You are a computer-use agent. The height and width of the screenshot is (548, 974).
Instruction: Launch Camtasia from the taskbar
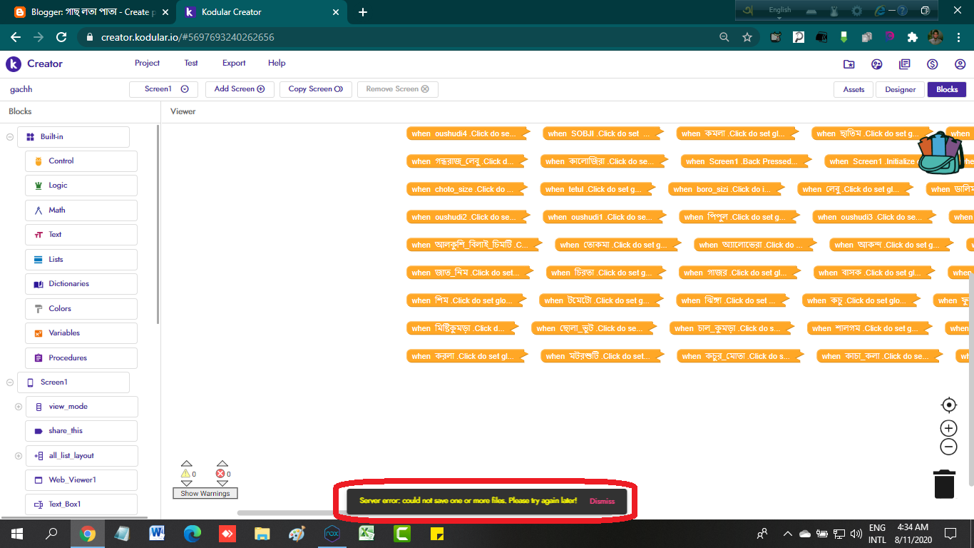point(401,533)
